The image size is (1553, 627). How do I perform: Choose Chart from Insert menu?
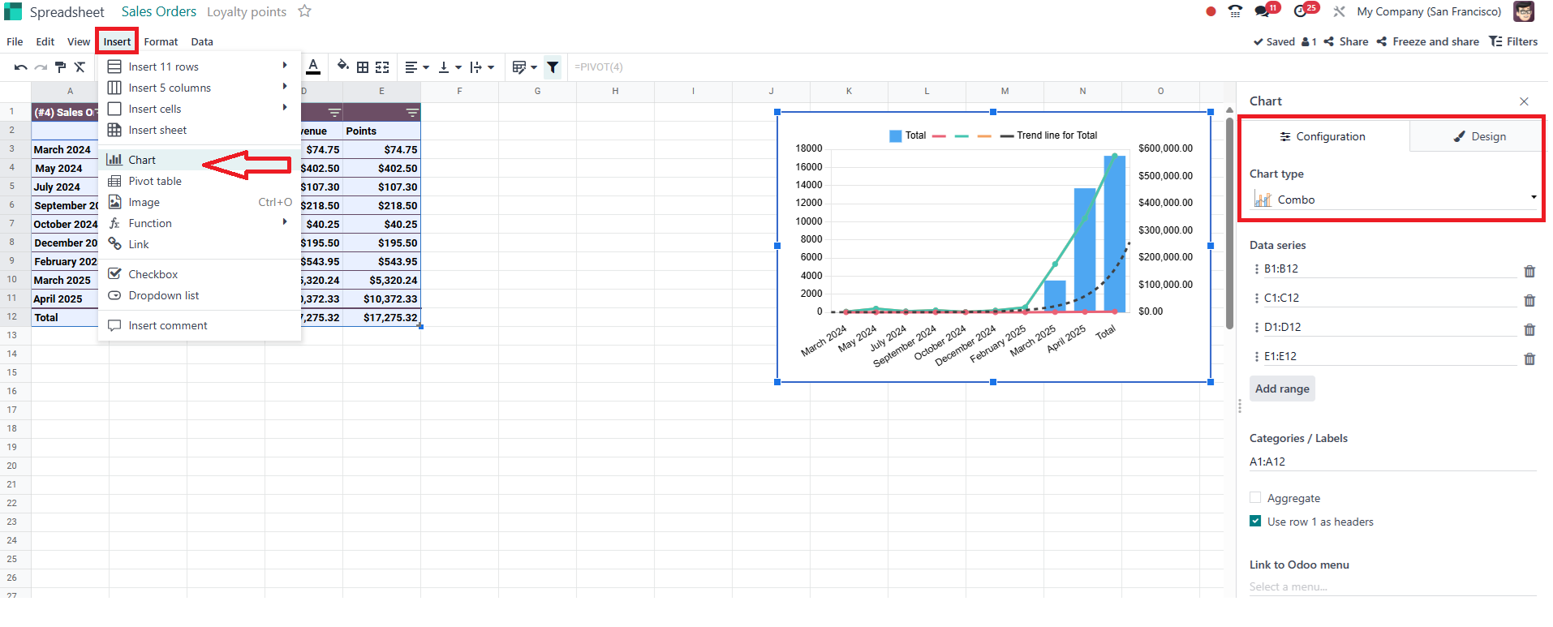pyautogui.click(x=199, y=160)
